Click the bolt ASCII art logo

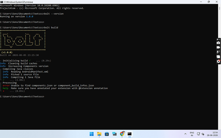pyautogui.click(x=23, y=40)
